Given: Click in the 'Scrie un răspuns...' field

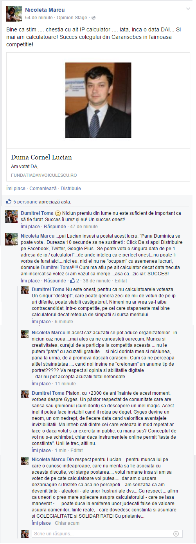Looking at the screenshot, I should point(104,534).
